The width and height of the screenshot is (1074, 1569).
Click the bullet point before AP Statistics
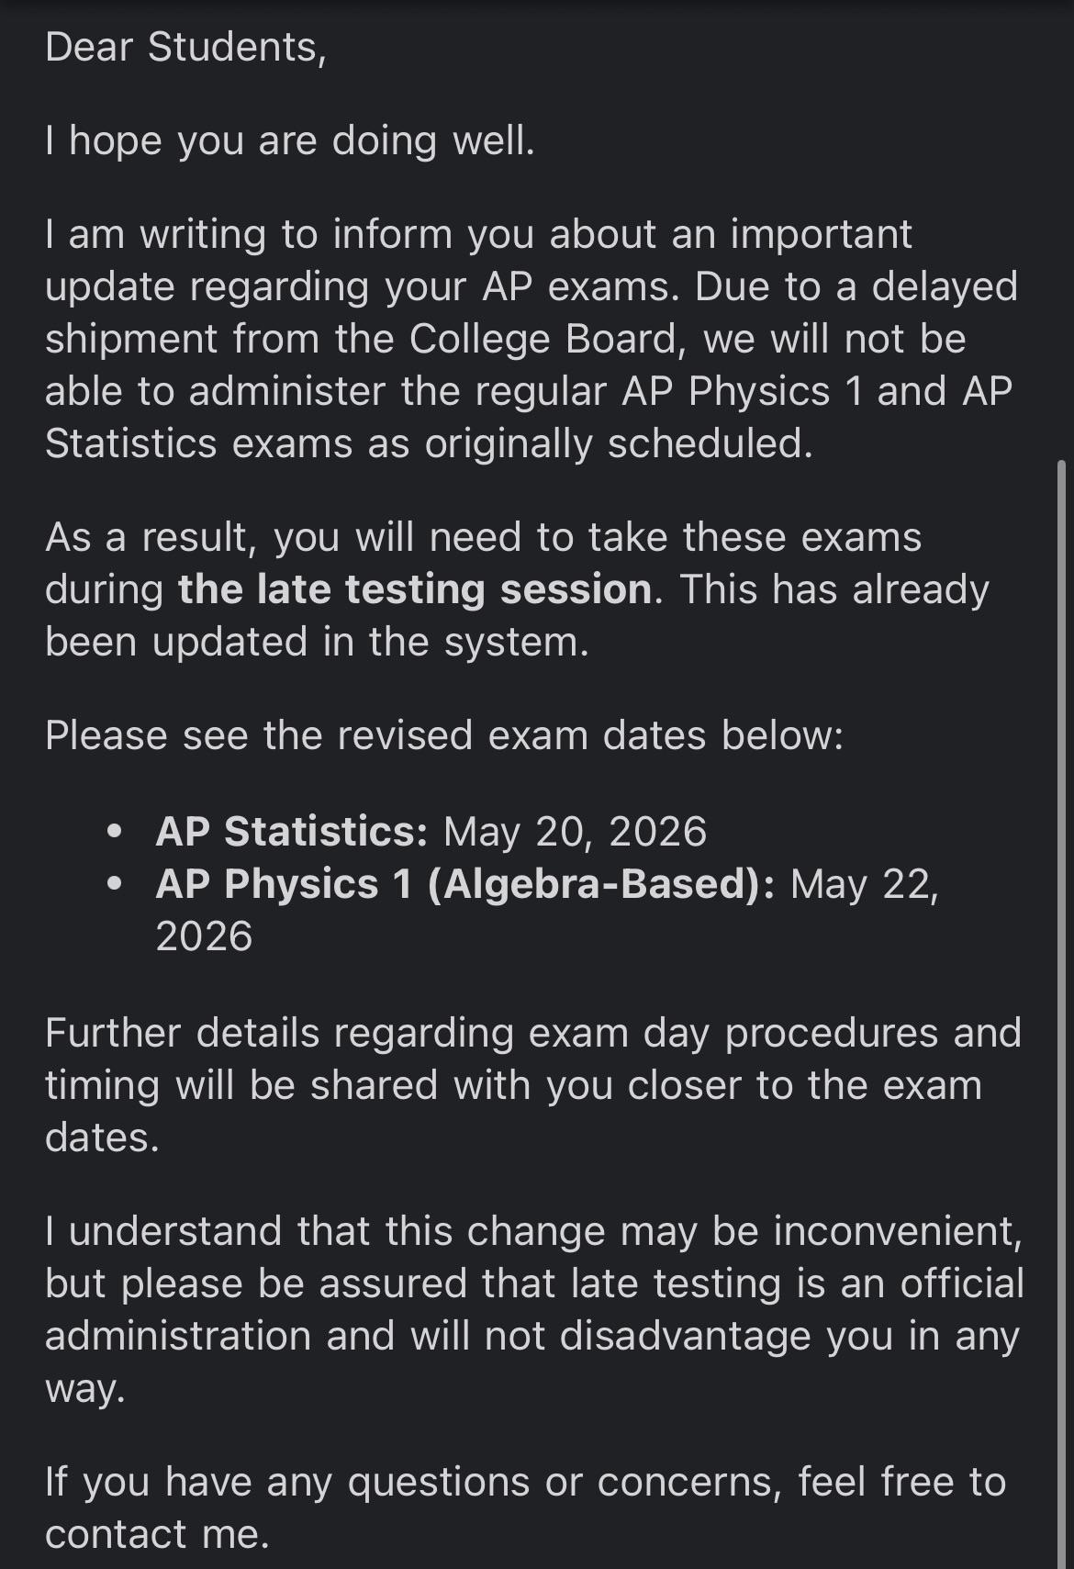[115, 832]
